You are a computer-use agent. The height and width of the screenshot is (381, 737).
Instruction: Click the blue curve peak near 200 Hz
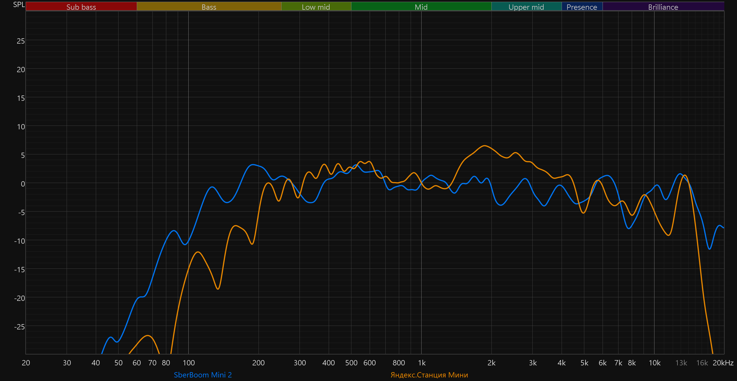[x=253, y=165]
